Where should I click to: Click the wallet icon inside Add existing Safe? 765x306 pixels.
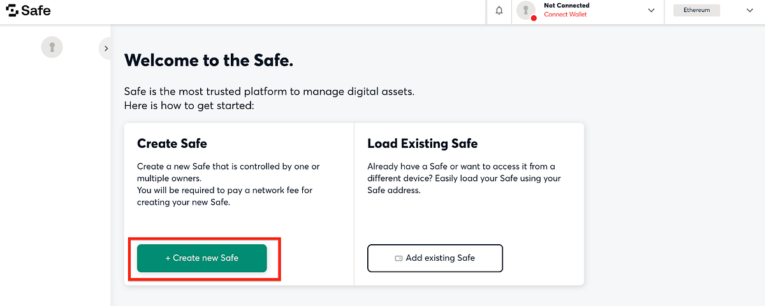click(x=399, y=258)
